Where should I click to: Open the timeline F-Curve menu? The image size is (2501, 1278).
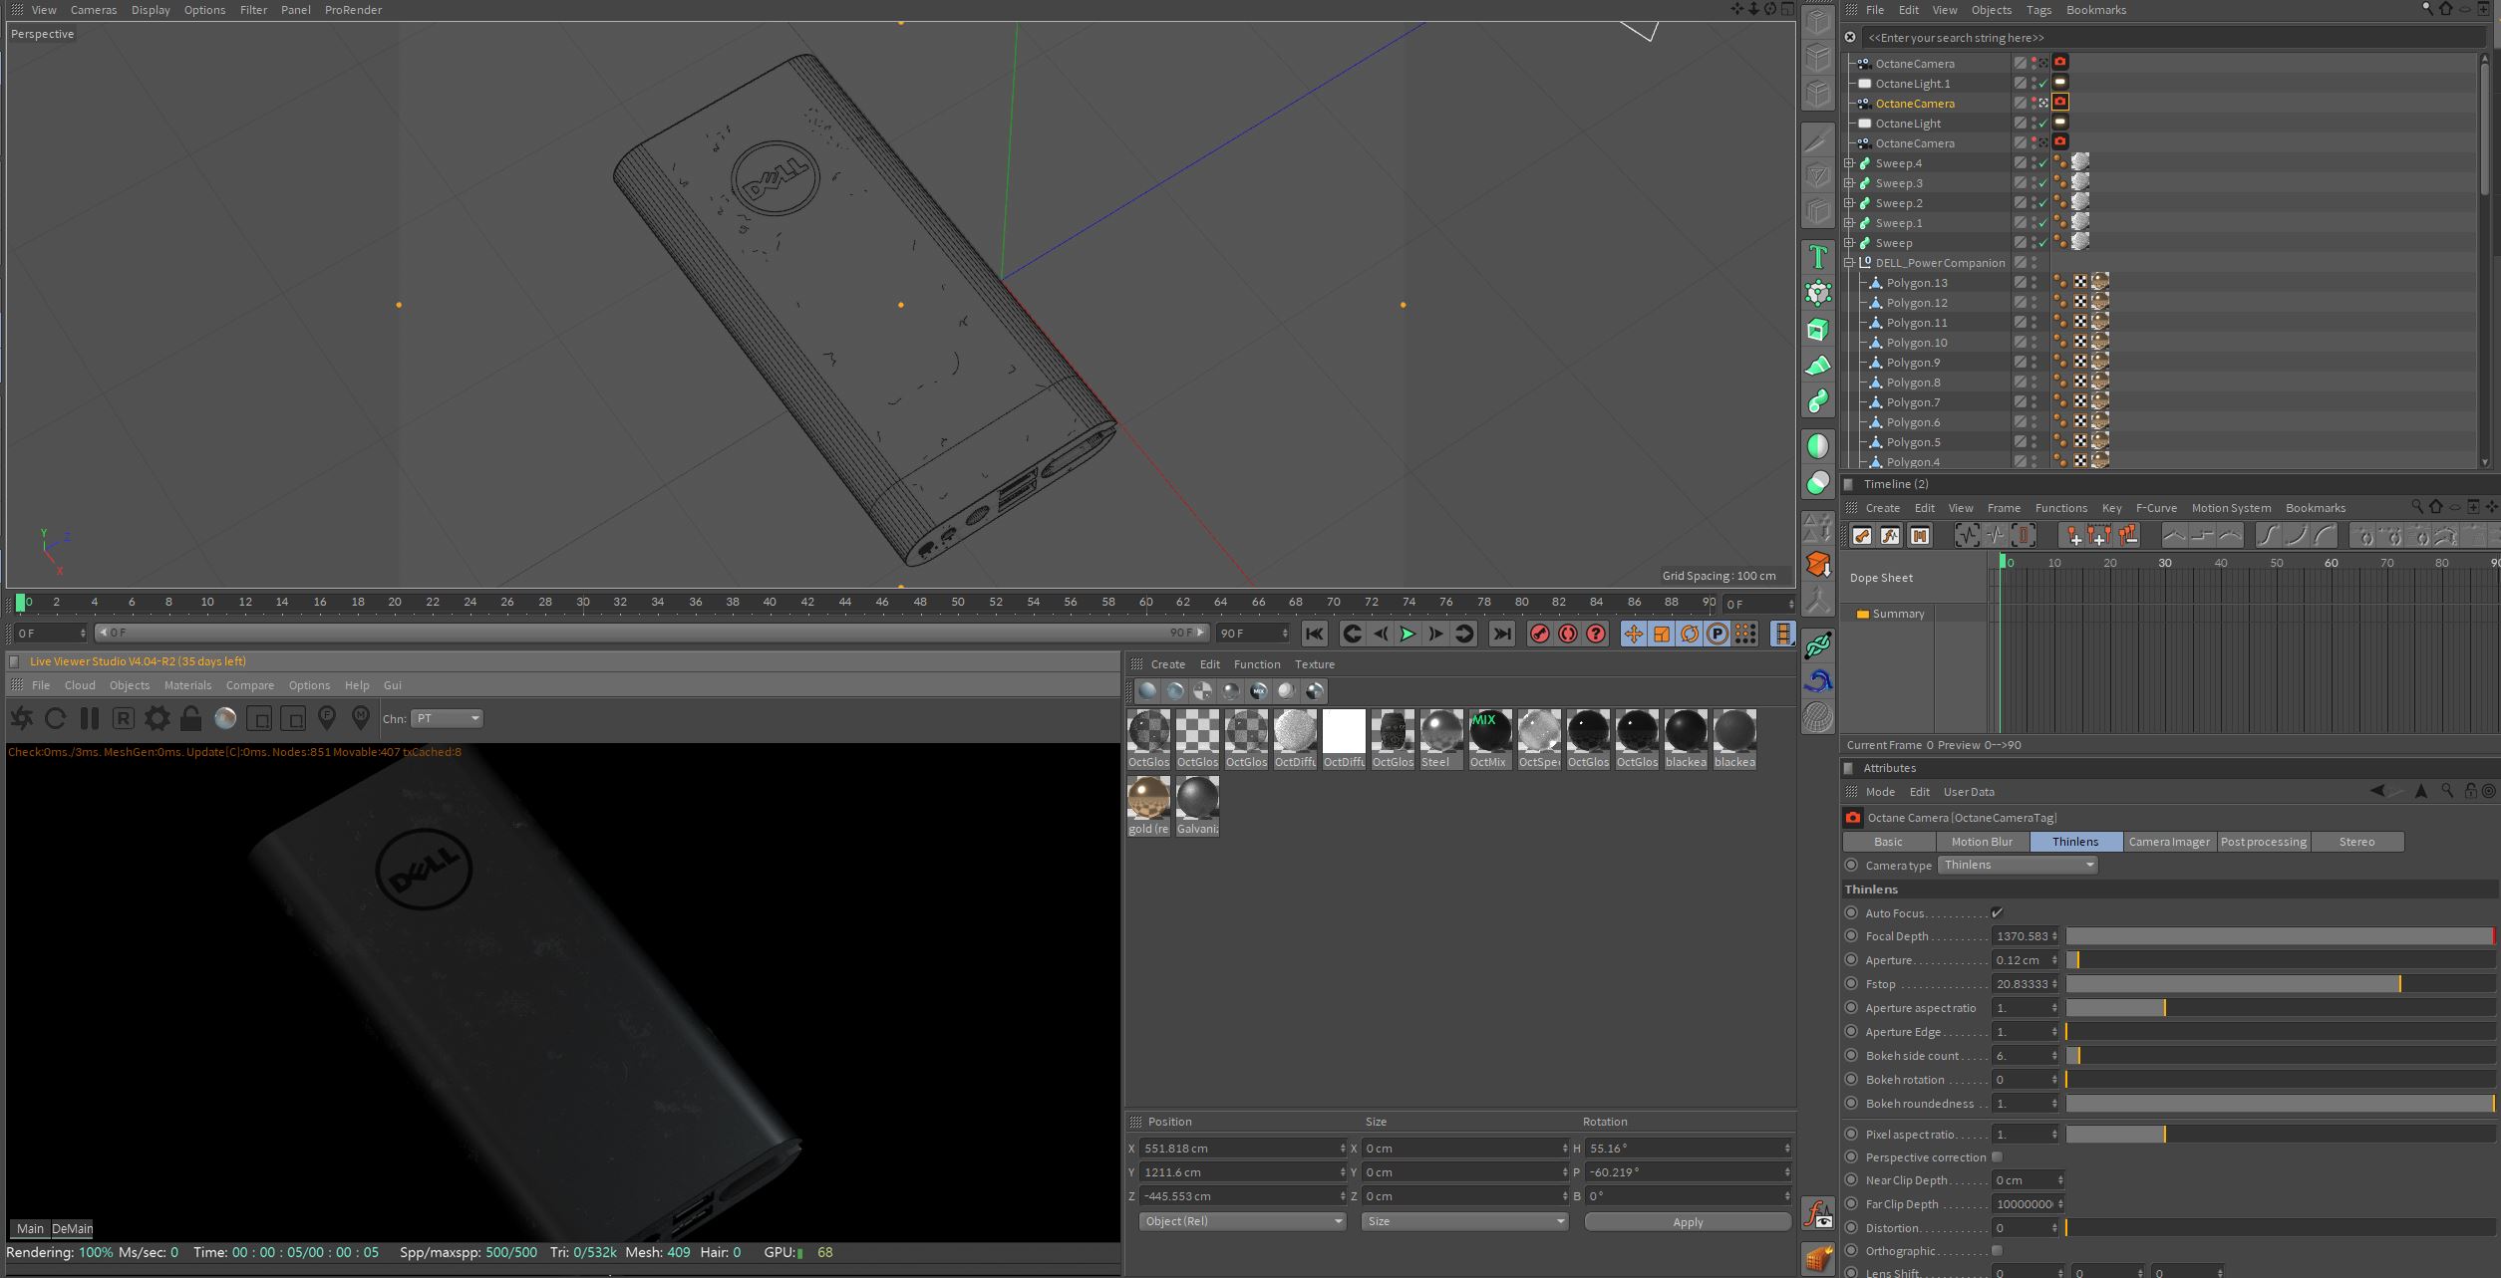tap(2156, 508)
